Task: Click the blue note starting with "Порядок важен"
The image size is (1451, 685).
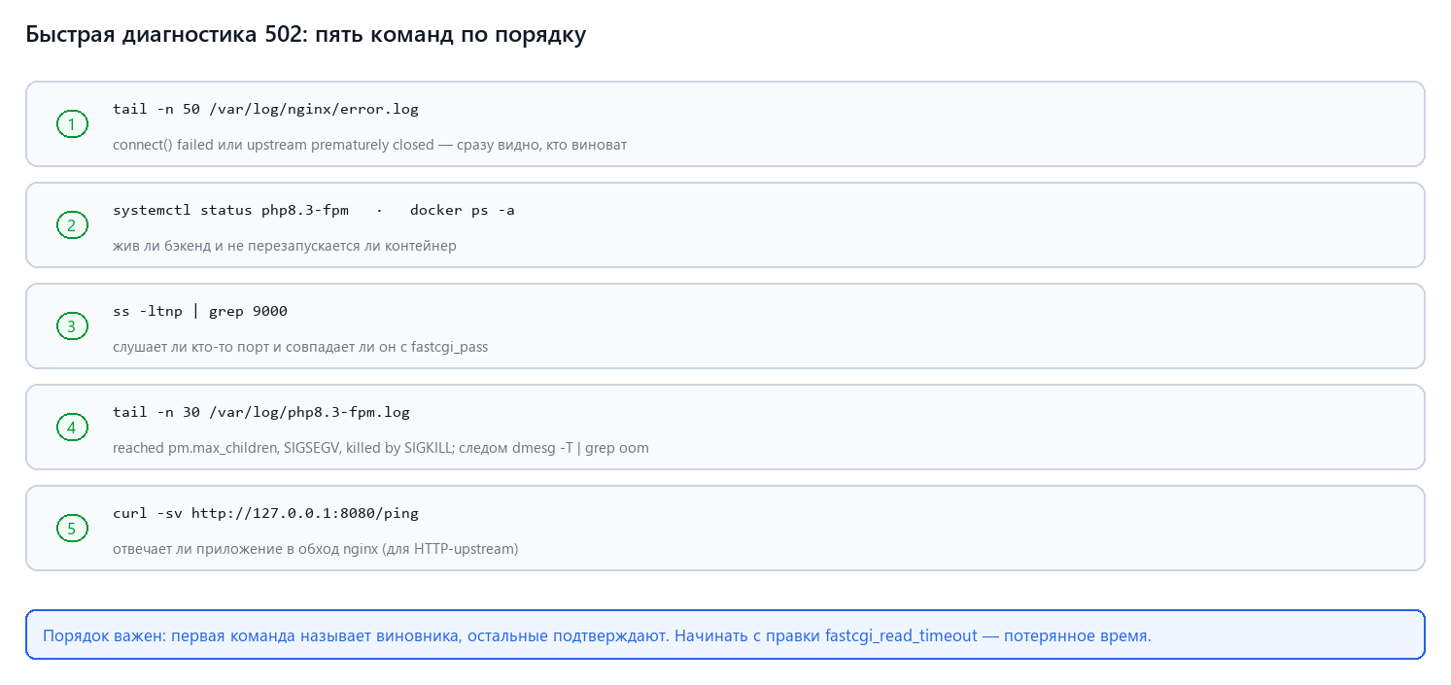Action: [x=725, y=635]
